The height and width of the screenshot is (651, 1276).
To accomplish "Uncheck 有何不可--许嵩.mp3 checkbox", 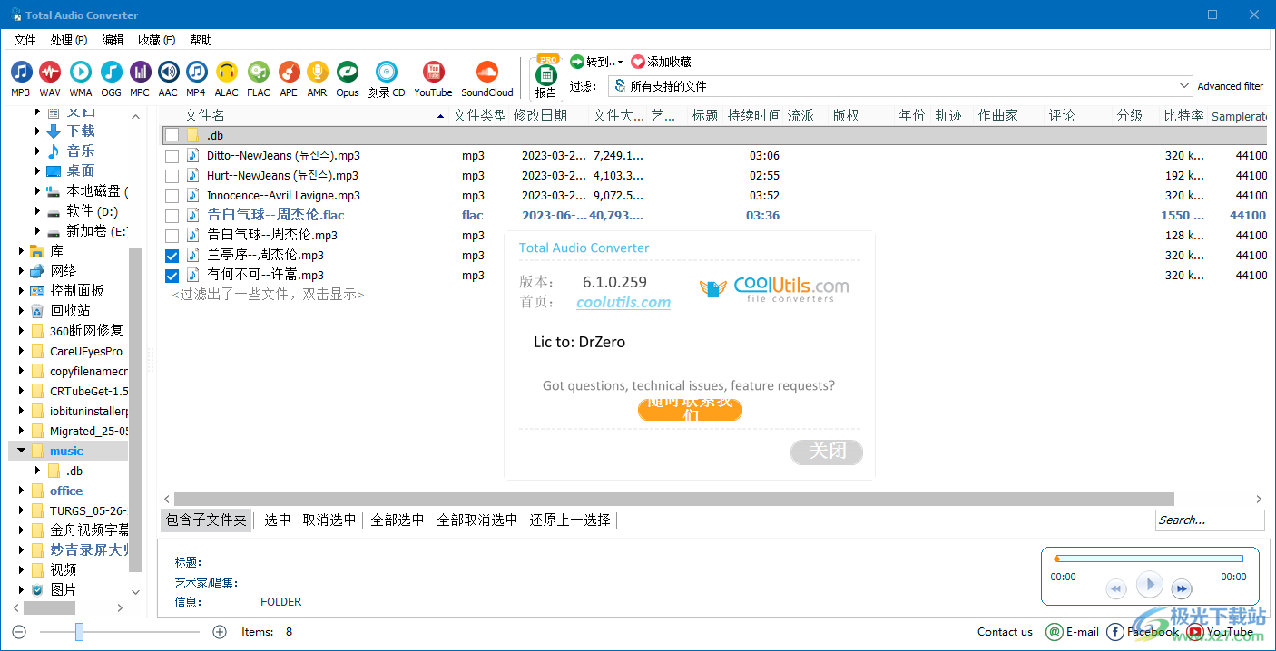I will pyautogui.click(x=172, y=276).
